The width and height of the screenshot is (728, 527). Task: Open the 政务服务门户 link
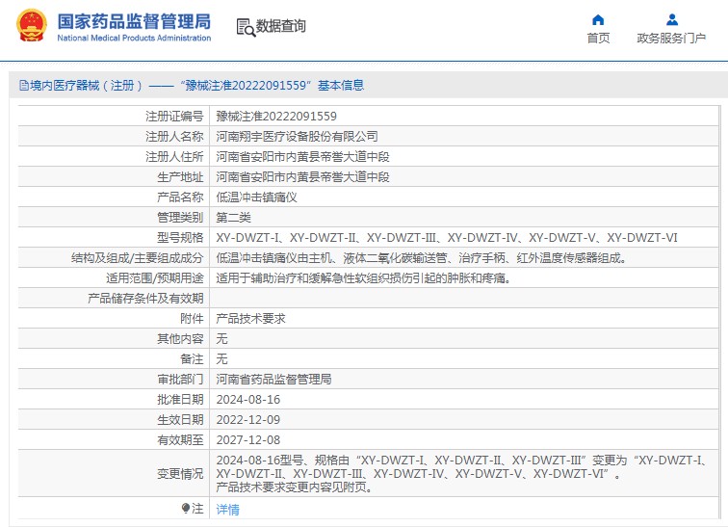671,39
